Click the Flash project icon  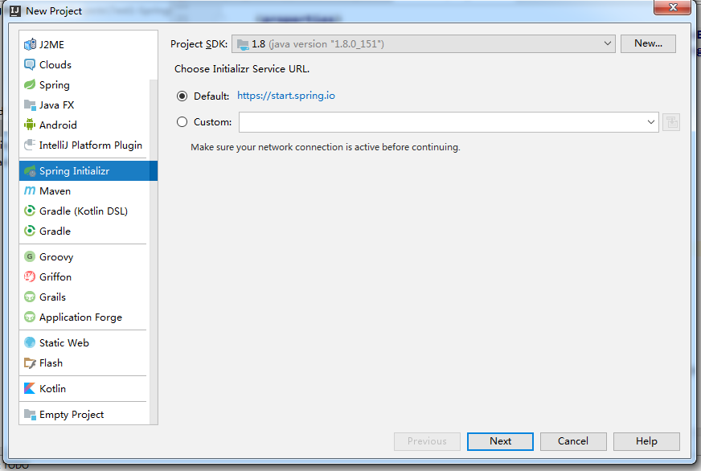coord(30,362)
